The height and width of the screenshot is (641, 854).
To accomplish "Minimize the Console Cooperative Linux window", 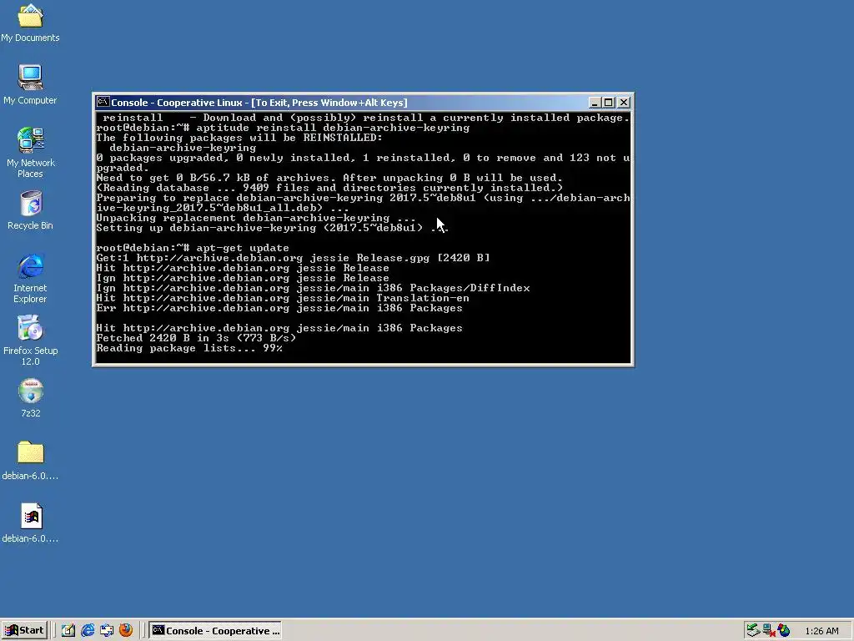I will coord(595,103).
